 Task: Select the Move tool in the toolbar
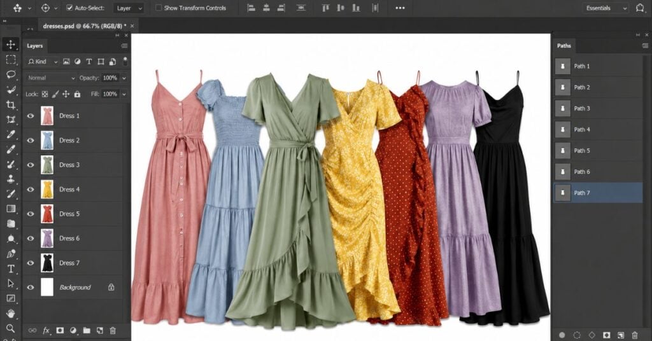click(11, 45)
